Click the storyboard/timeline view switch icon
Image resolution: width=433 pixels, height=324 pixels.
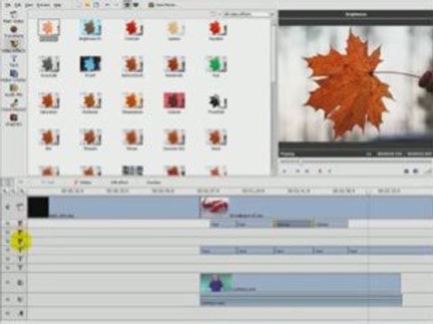(8, 183)
